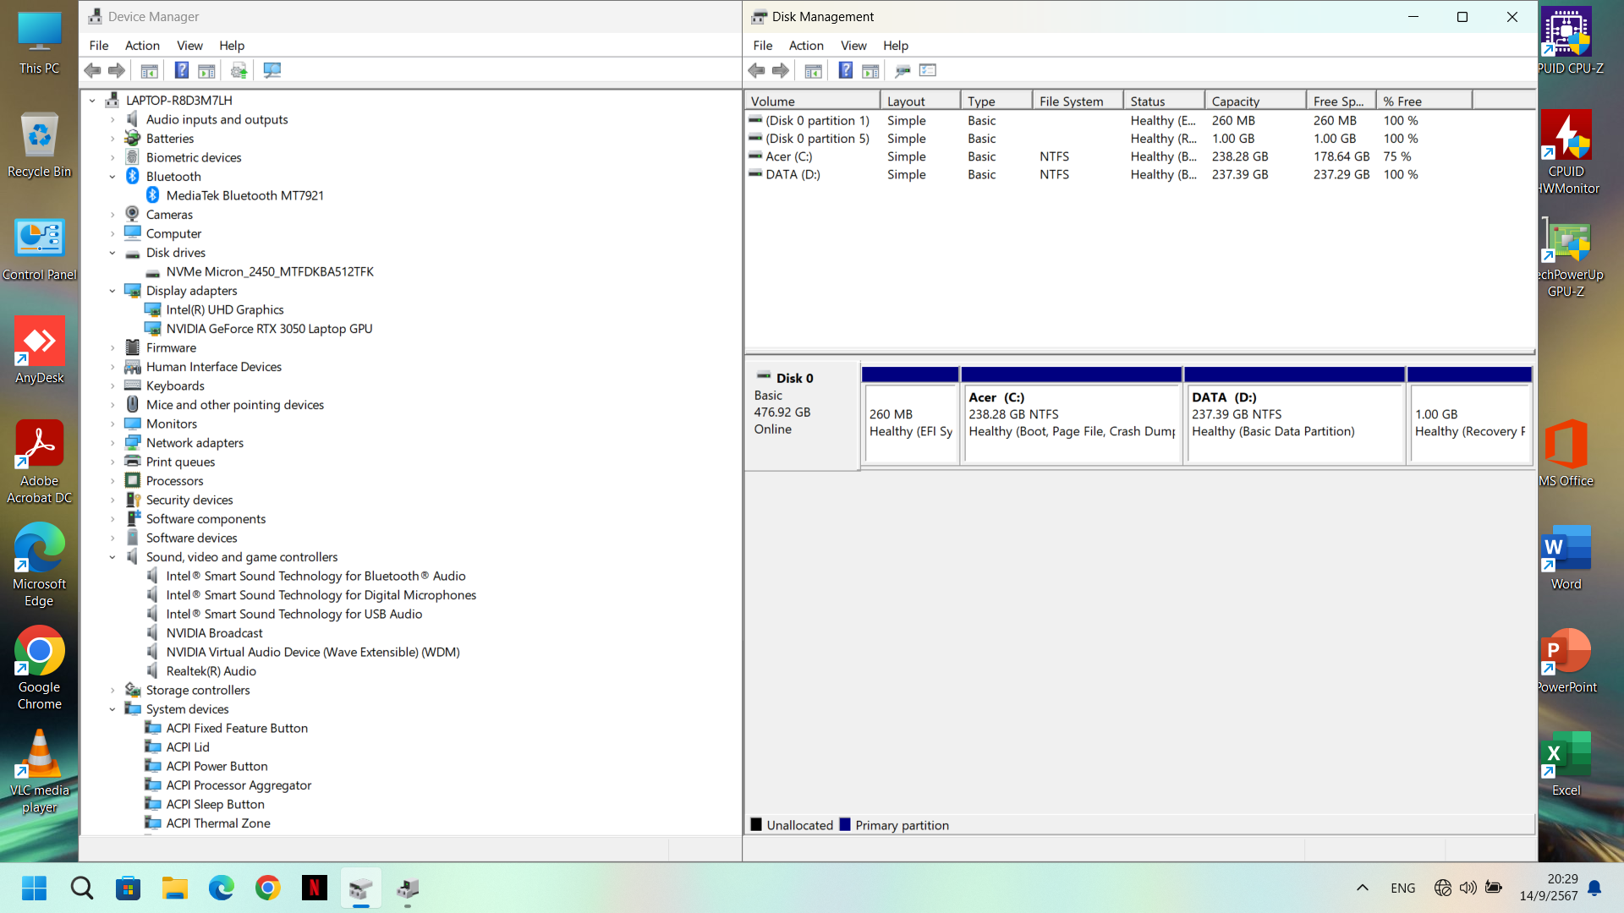Click Scan for hardware changes in Device Manager toolbar
The width and height of the screenshot is (1624, 913).
[x=272, y=70]
